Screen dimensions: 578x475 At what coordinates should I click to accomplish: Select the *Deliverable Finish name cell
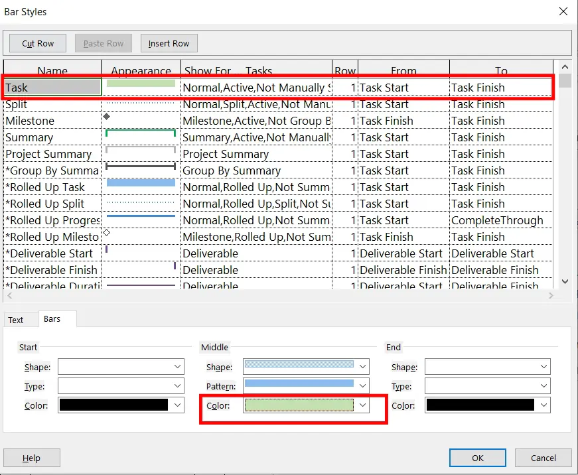click(52, 270)
